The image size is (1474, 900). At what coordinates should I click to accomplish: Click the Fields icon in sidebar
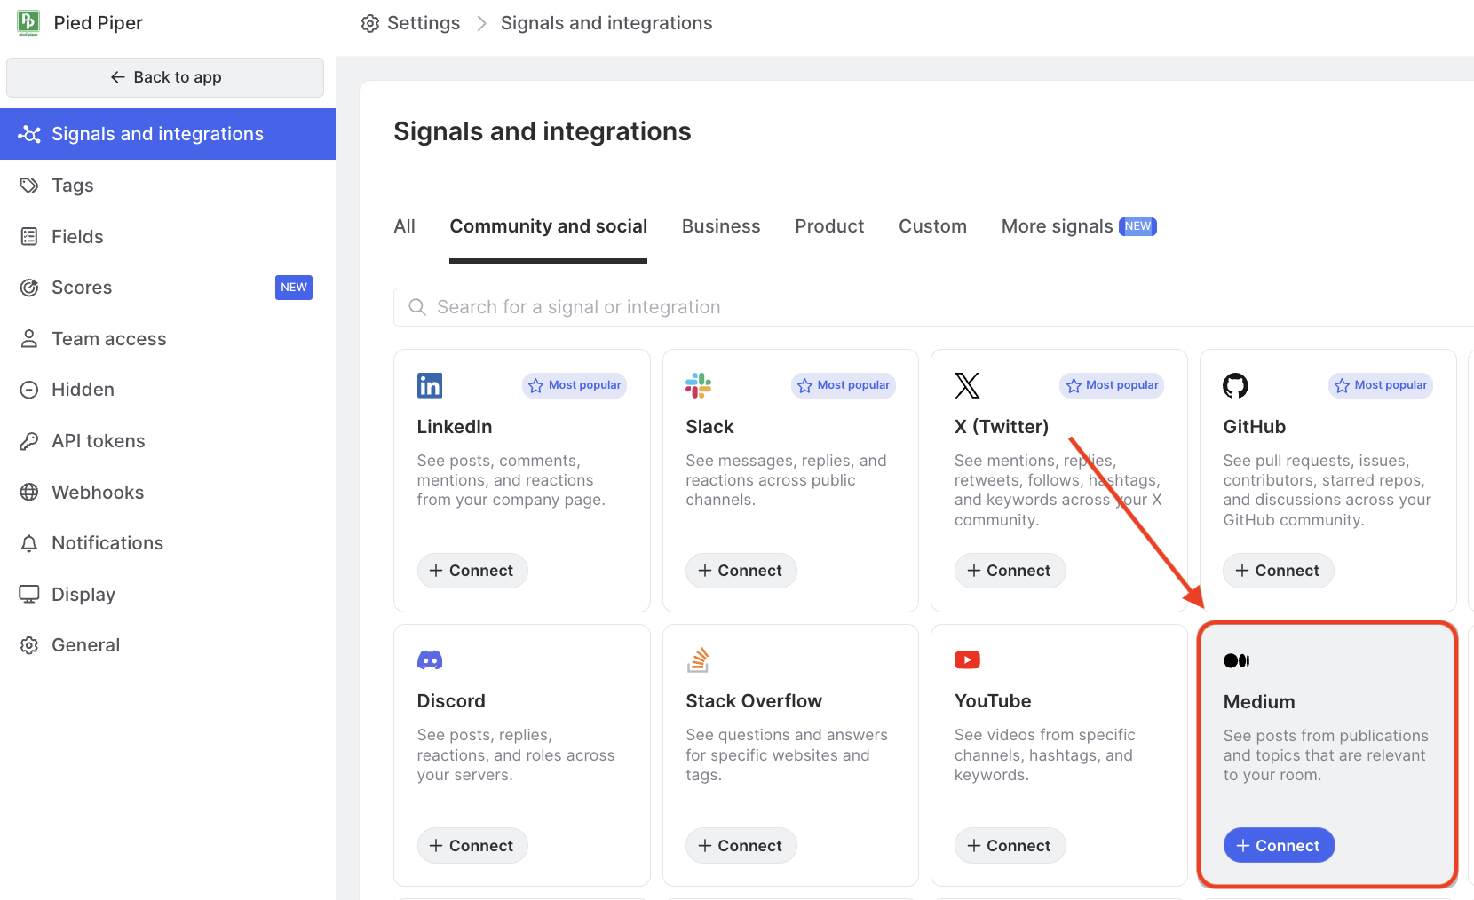click(29, 237)
